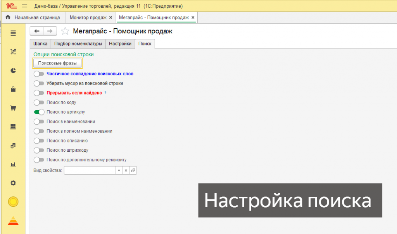Click Опции поисковой строки heading
The width and height of the screenshot is (397, 234).
(x=64, y=54)
